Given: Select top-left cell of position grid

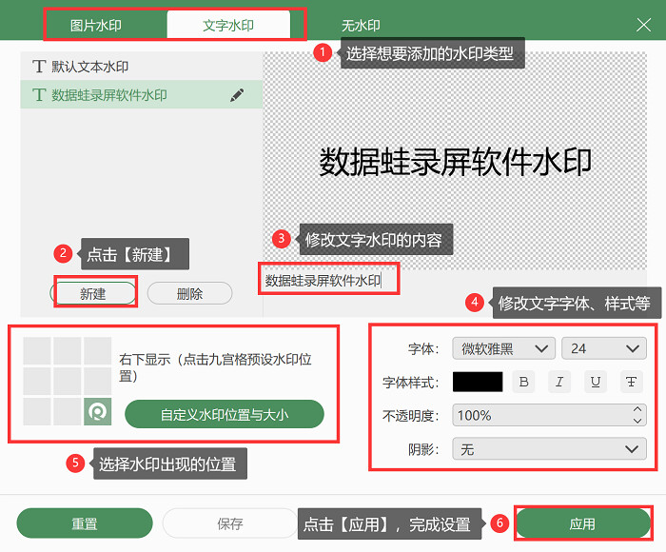Looking at the screenshot, I should tap(37, 351).
